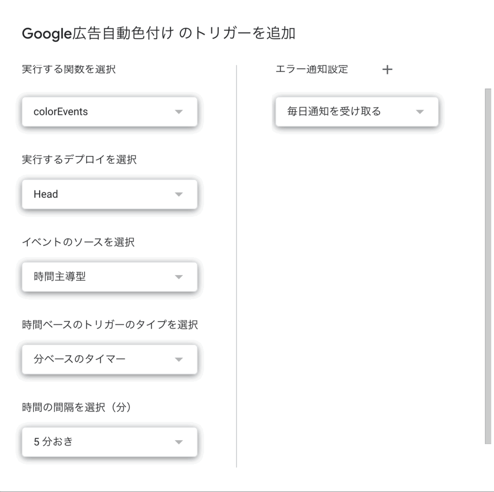Click the arrow icon beside 毎日通知を受け取る
This screenshot has width=494, height=492.
point(420,112)
